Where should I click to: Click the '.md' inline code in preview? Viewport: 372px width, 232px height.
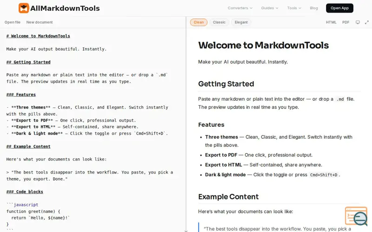[340, 99]
